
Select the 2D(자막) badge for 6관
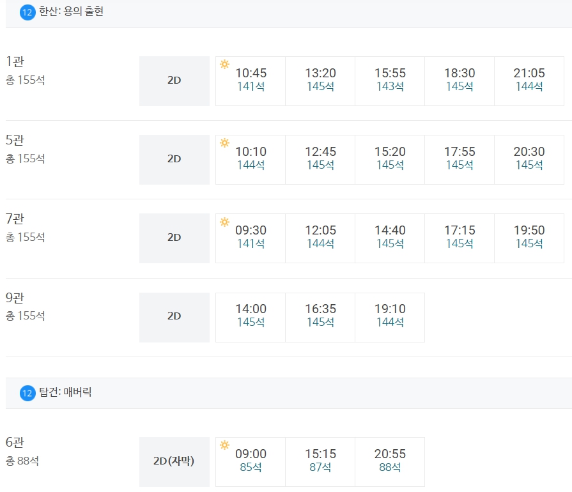(x=174, y=461)
